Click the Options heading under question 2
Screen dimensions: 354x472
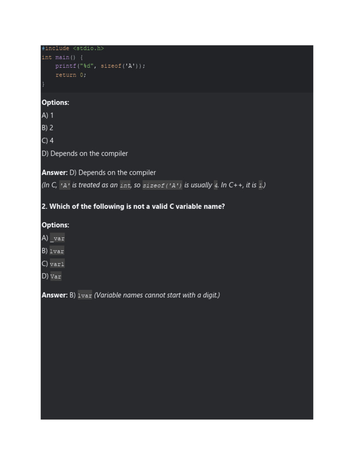55,225
